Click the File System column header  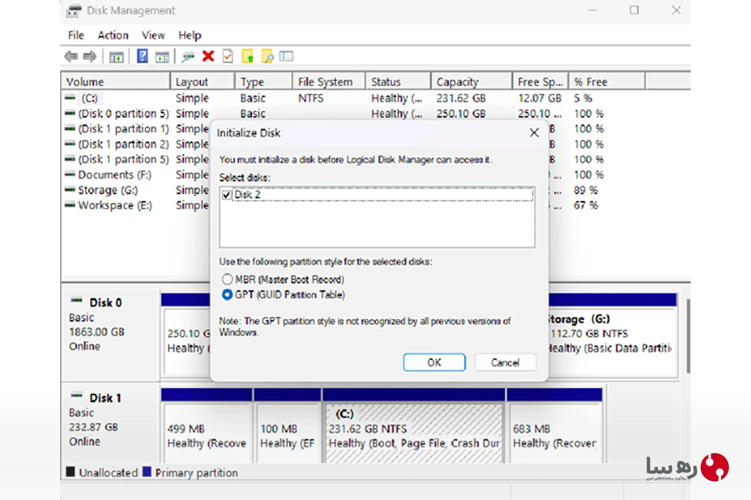(x=329, y=82)
